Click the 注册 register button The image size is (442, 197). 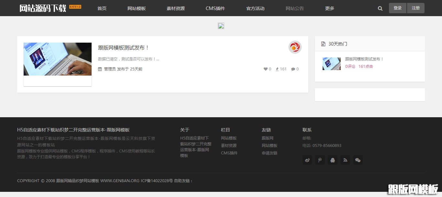click(416, 8)
